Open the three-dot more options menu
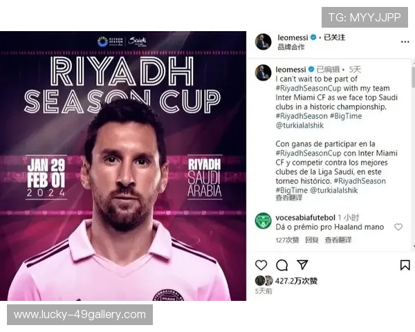The image size is (415, 332). [405, 41]
